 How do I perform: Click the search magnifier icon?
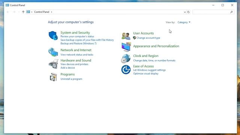(x=231, y=12)
